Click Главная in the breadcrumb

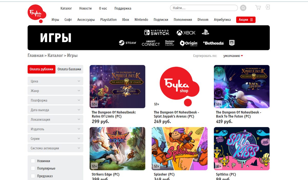pyautogui.click(x=35, y=55)
